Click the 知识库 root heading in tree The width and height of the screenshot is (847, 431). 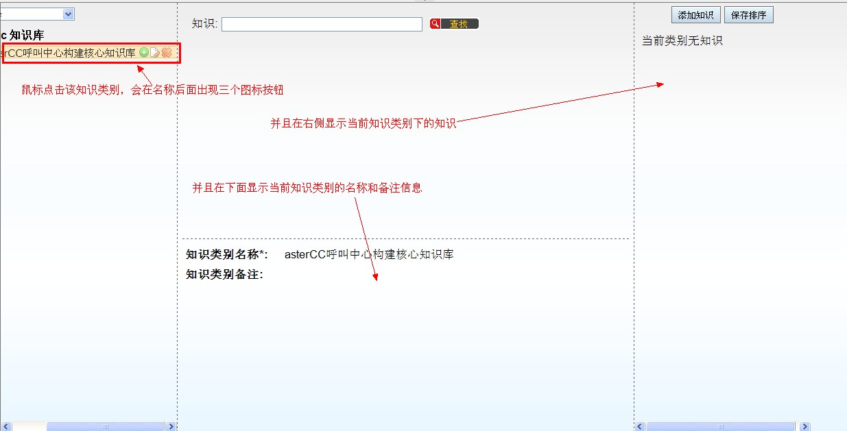click(x=26, y=35)
